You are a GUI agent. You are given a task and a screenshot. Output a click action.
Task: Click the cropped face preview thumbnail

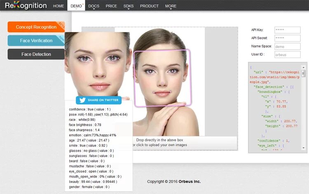click(x=97, y=66)
